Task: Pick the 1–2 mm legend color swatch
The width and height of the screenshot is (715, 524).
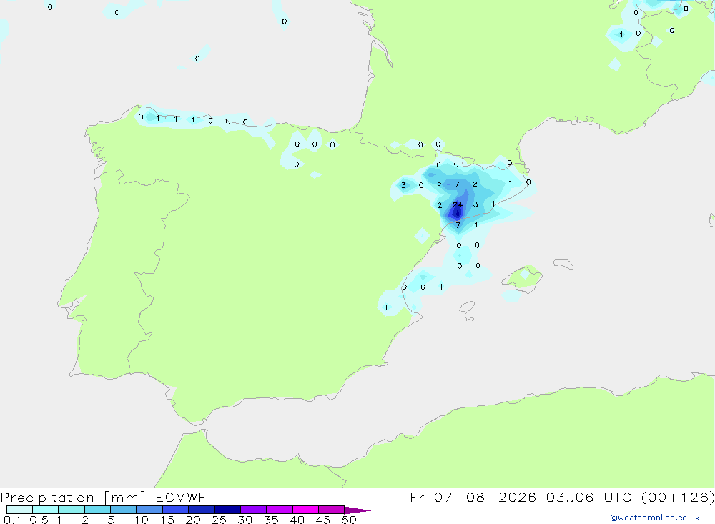Action: (71, 510)
